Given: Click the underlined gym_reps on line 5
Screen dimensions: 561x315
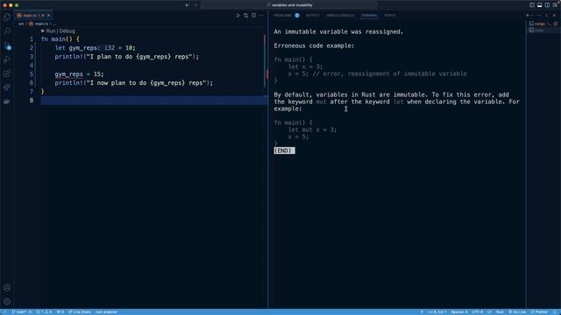Looking at the screenshot, I should pos(68,73).
